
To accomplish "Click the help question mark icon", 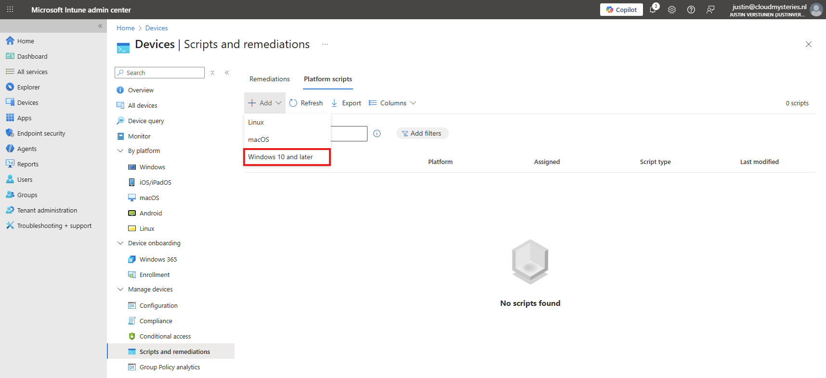I will (x=691, y=10).
